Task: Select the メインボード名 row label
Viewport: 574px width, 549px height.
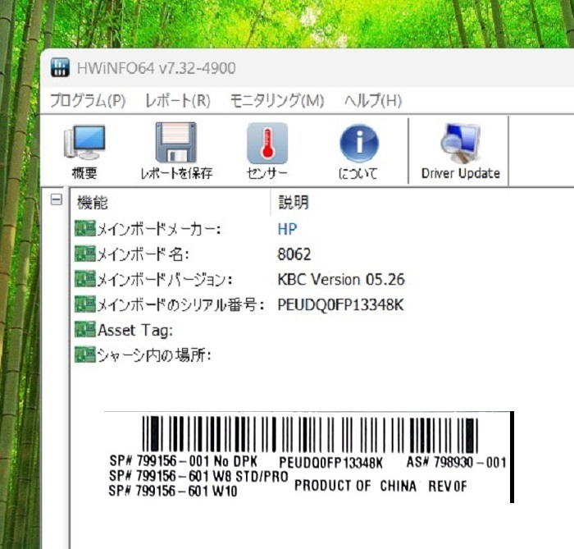Action: [x=143, y=254]
